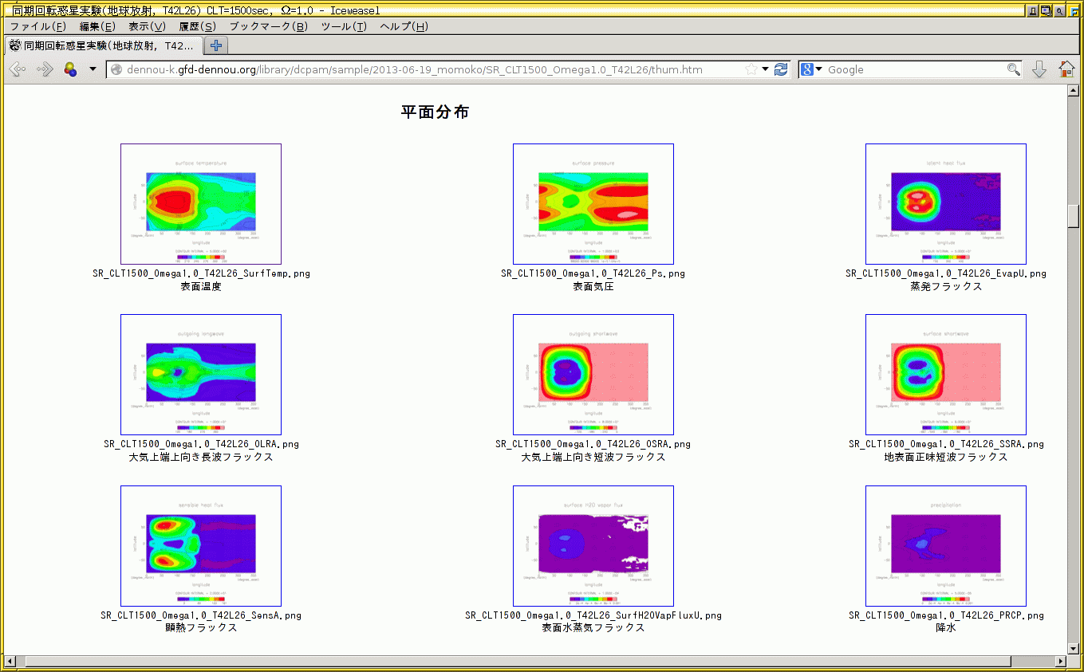This screenshot has width=1084, height=672.
Task: Reload the page with the refresh icon
Action: click(x=781, y=69)
